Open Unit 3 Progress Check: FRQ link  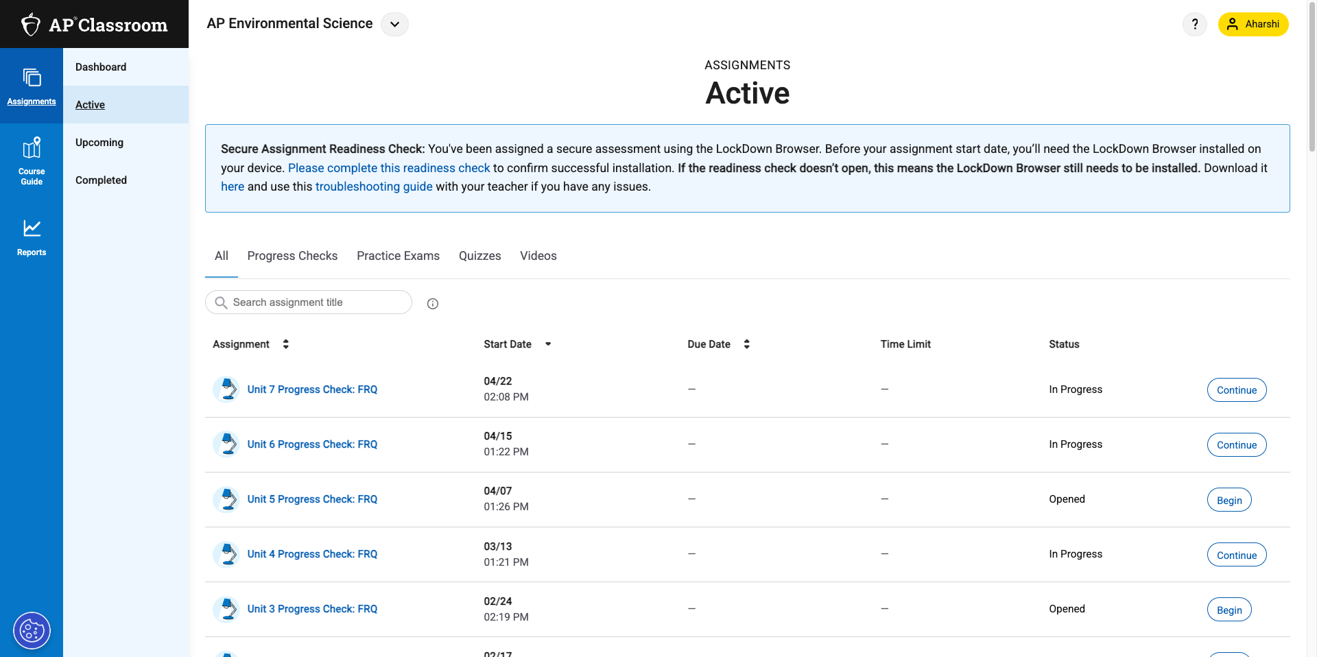click(312, 609)
